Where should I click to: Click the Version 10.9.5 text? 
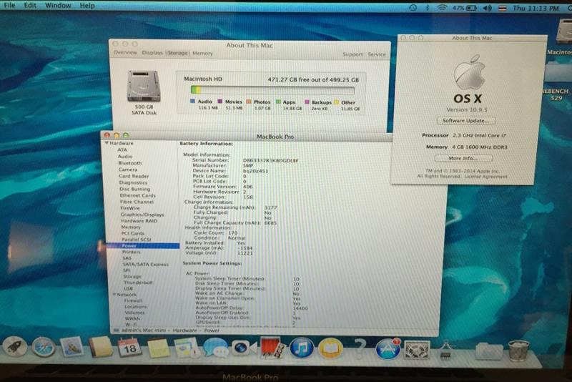pos(467,109)
